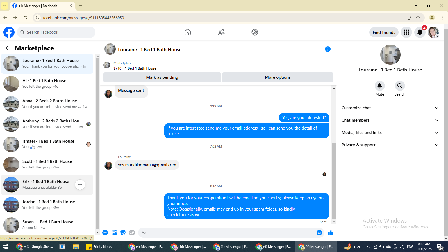Click the email message from Louraine

147,165
